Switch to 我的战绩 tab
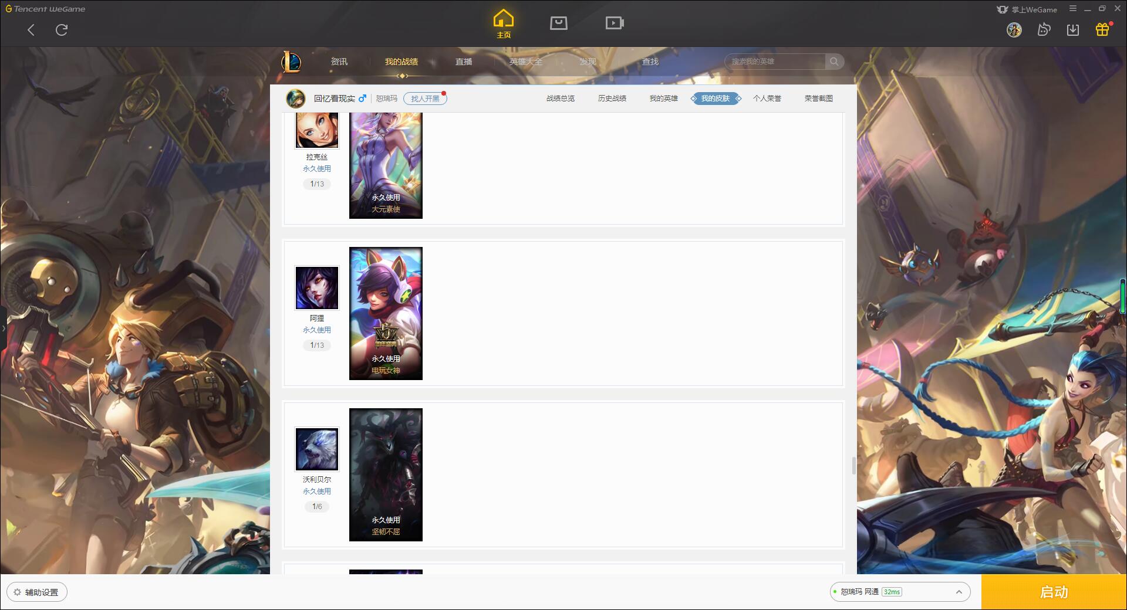Viewport: 1127px width, 610px height. [401, 62]
